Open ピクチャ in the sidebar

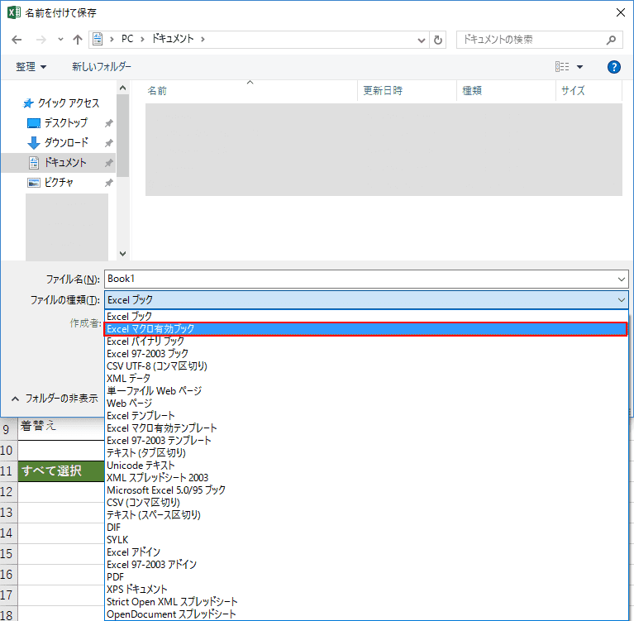click(50, 183)
